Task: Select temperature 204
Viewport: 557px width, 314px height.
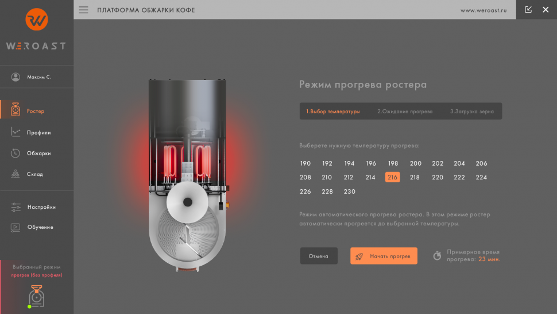Action: [x=459, y=163]
